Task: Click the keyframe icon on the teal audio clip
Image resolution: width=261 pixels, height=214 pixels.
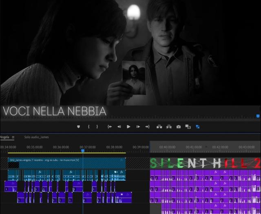Action: pos(116,172)
